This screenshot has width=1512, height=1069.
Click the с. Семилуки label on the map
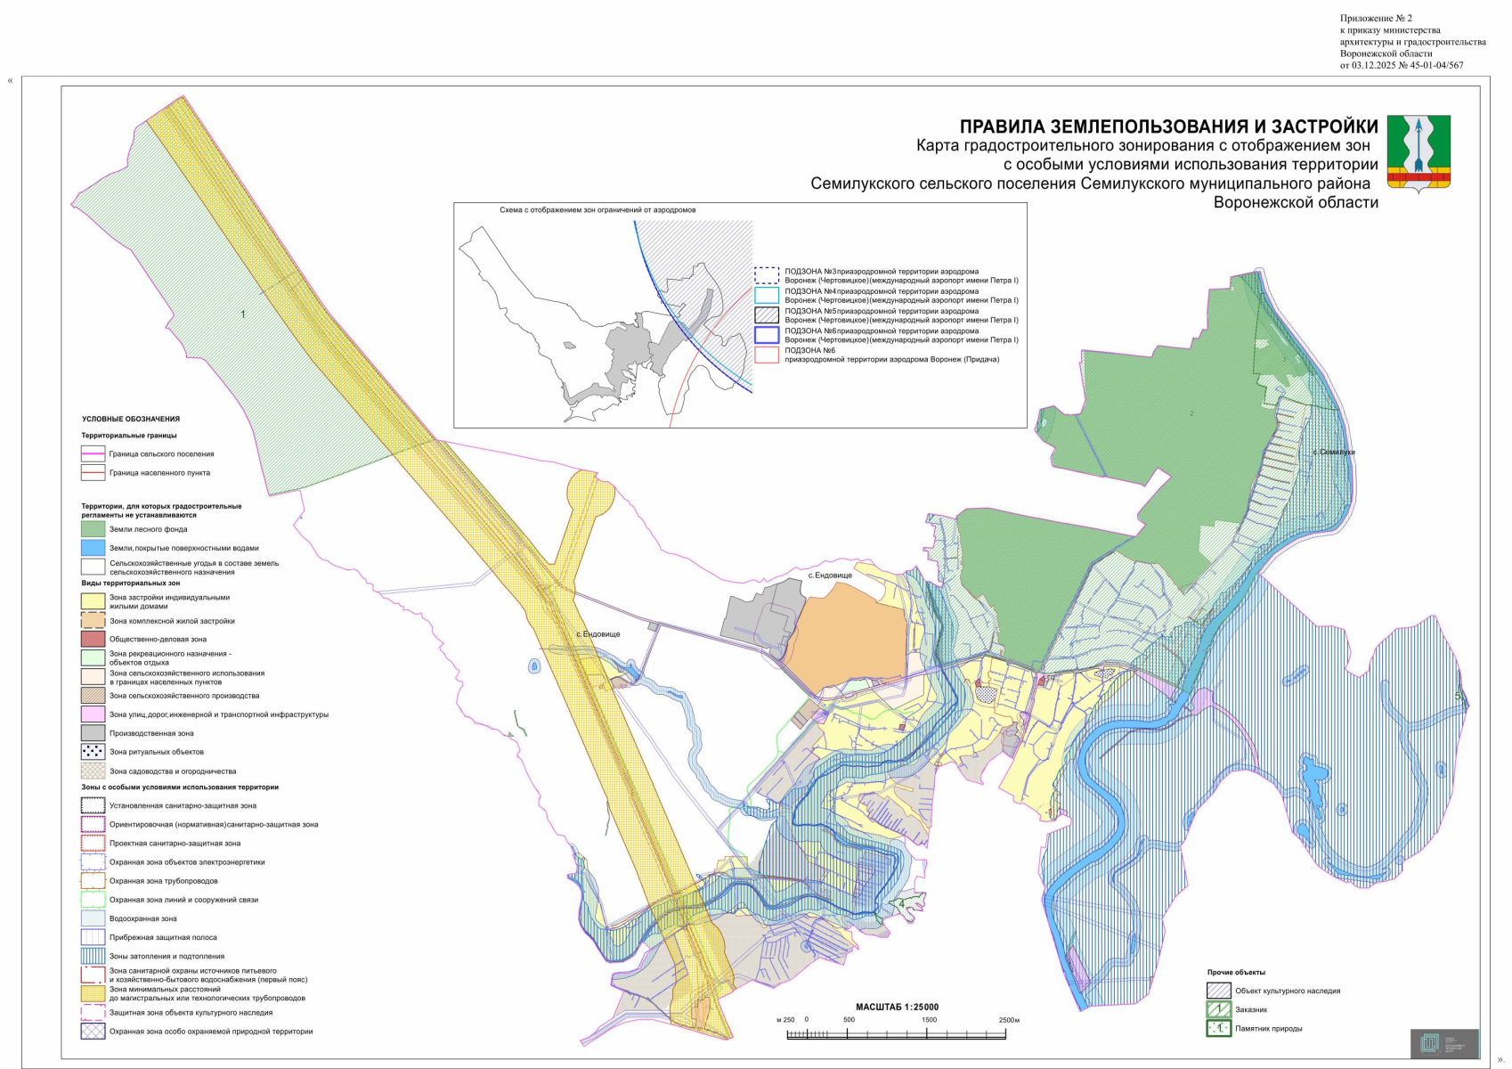click(x=1333, y=453)
